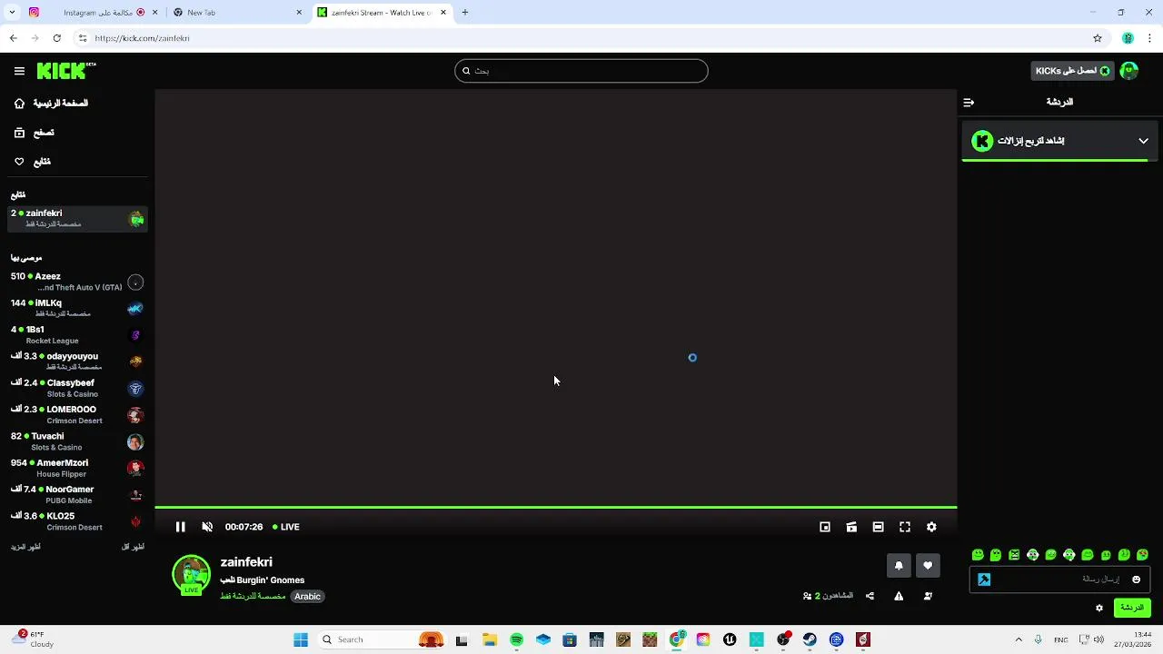Pause the live stream playback

[180, 527]
